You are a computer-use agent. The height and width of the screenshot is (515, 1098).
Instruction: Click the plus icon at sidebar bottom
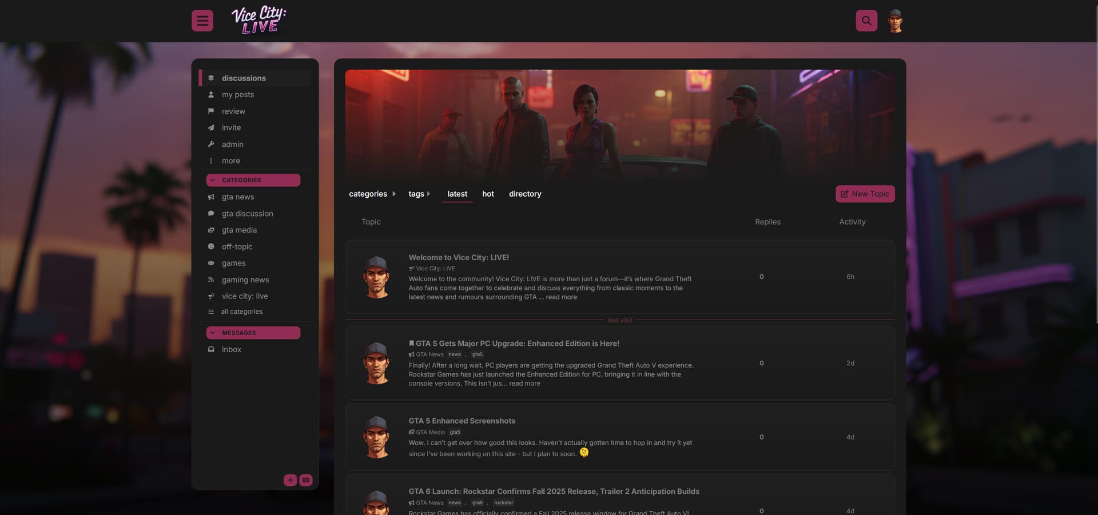click(290, 480)
